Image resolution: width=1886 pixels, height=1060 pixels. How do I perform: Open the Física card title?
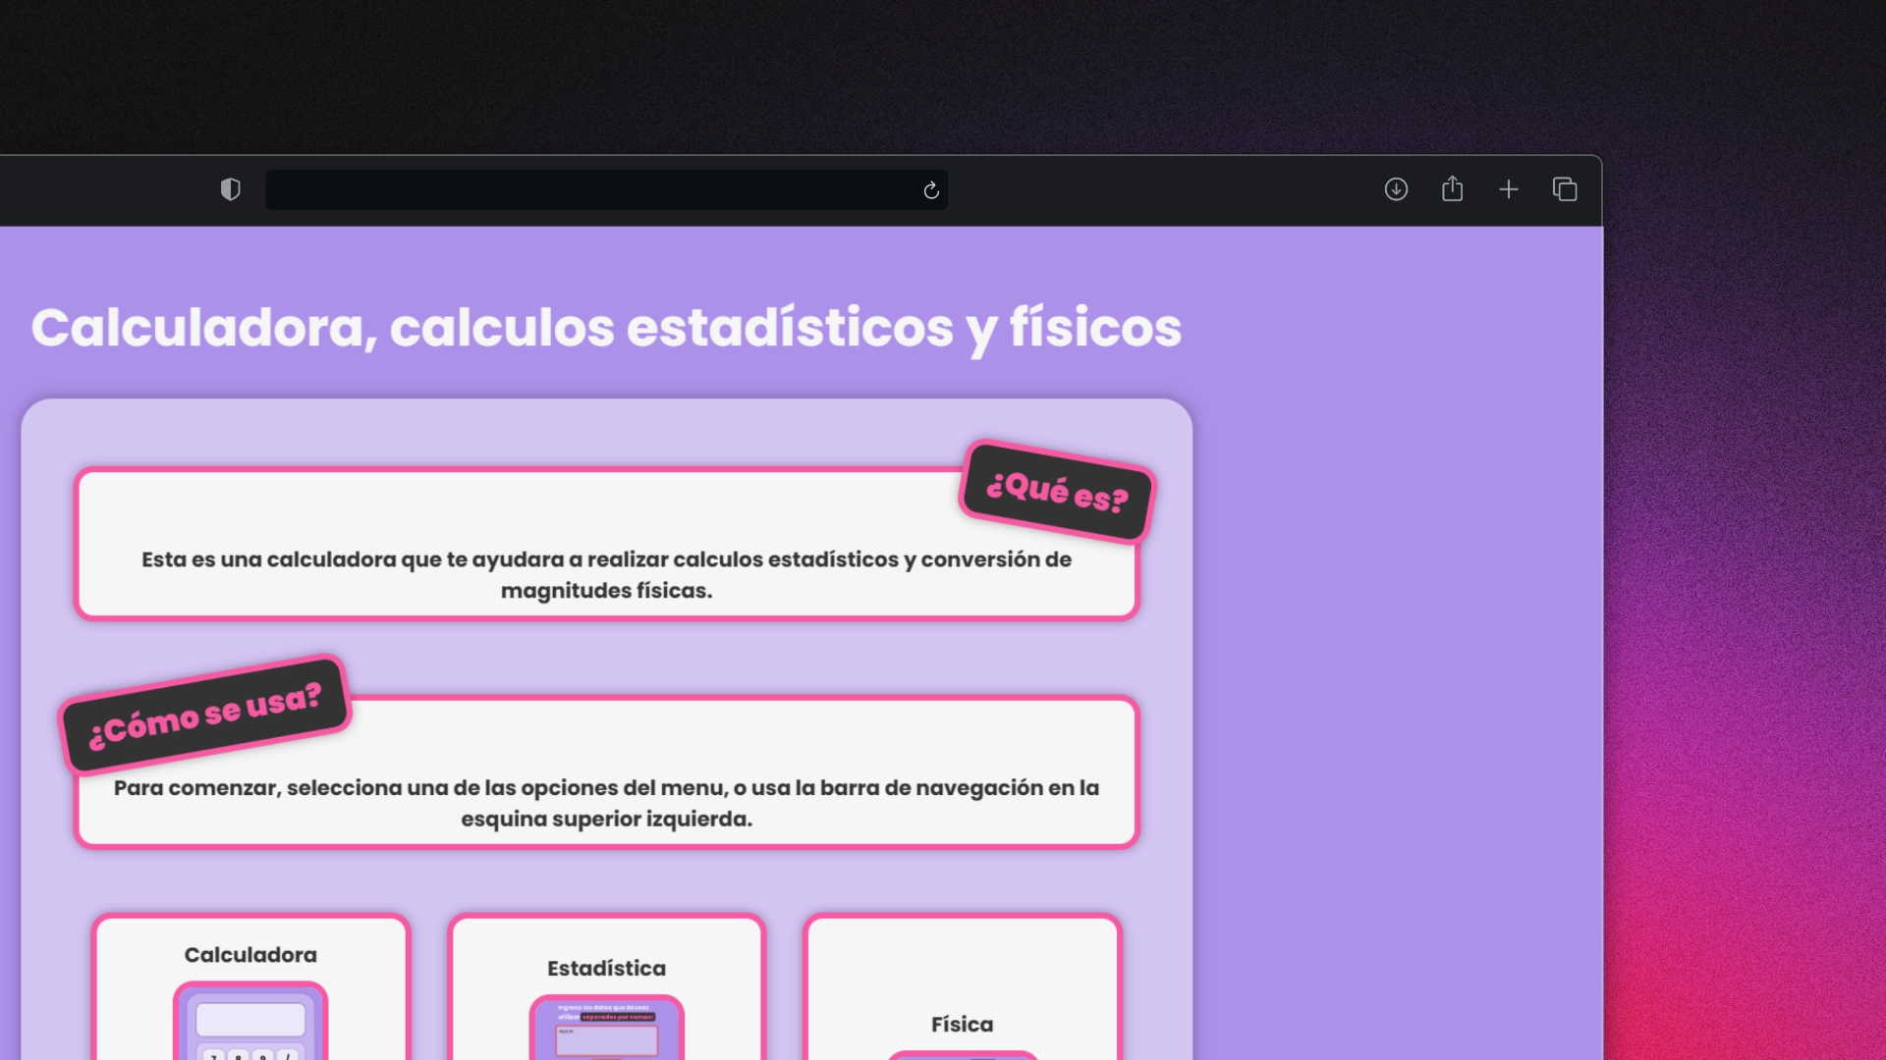tap(962, 1025)
